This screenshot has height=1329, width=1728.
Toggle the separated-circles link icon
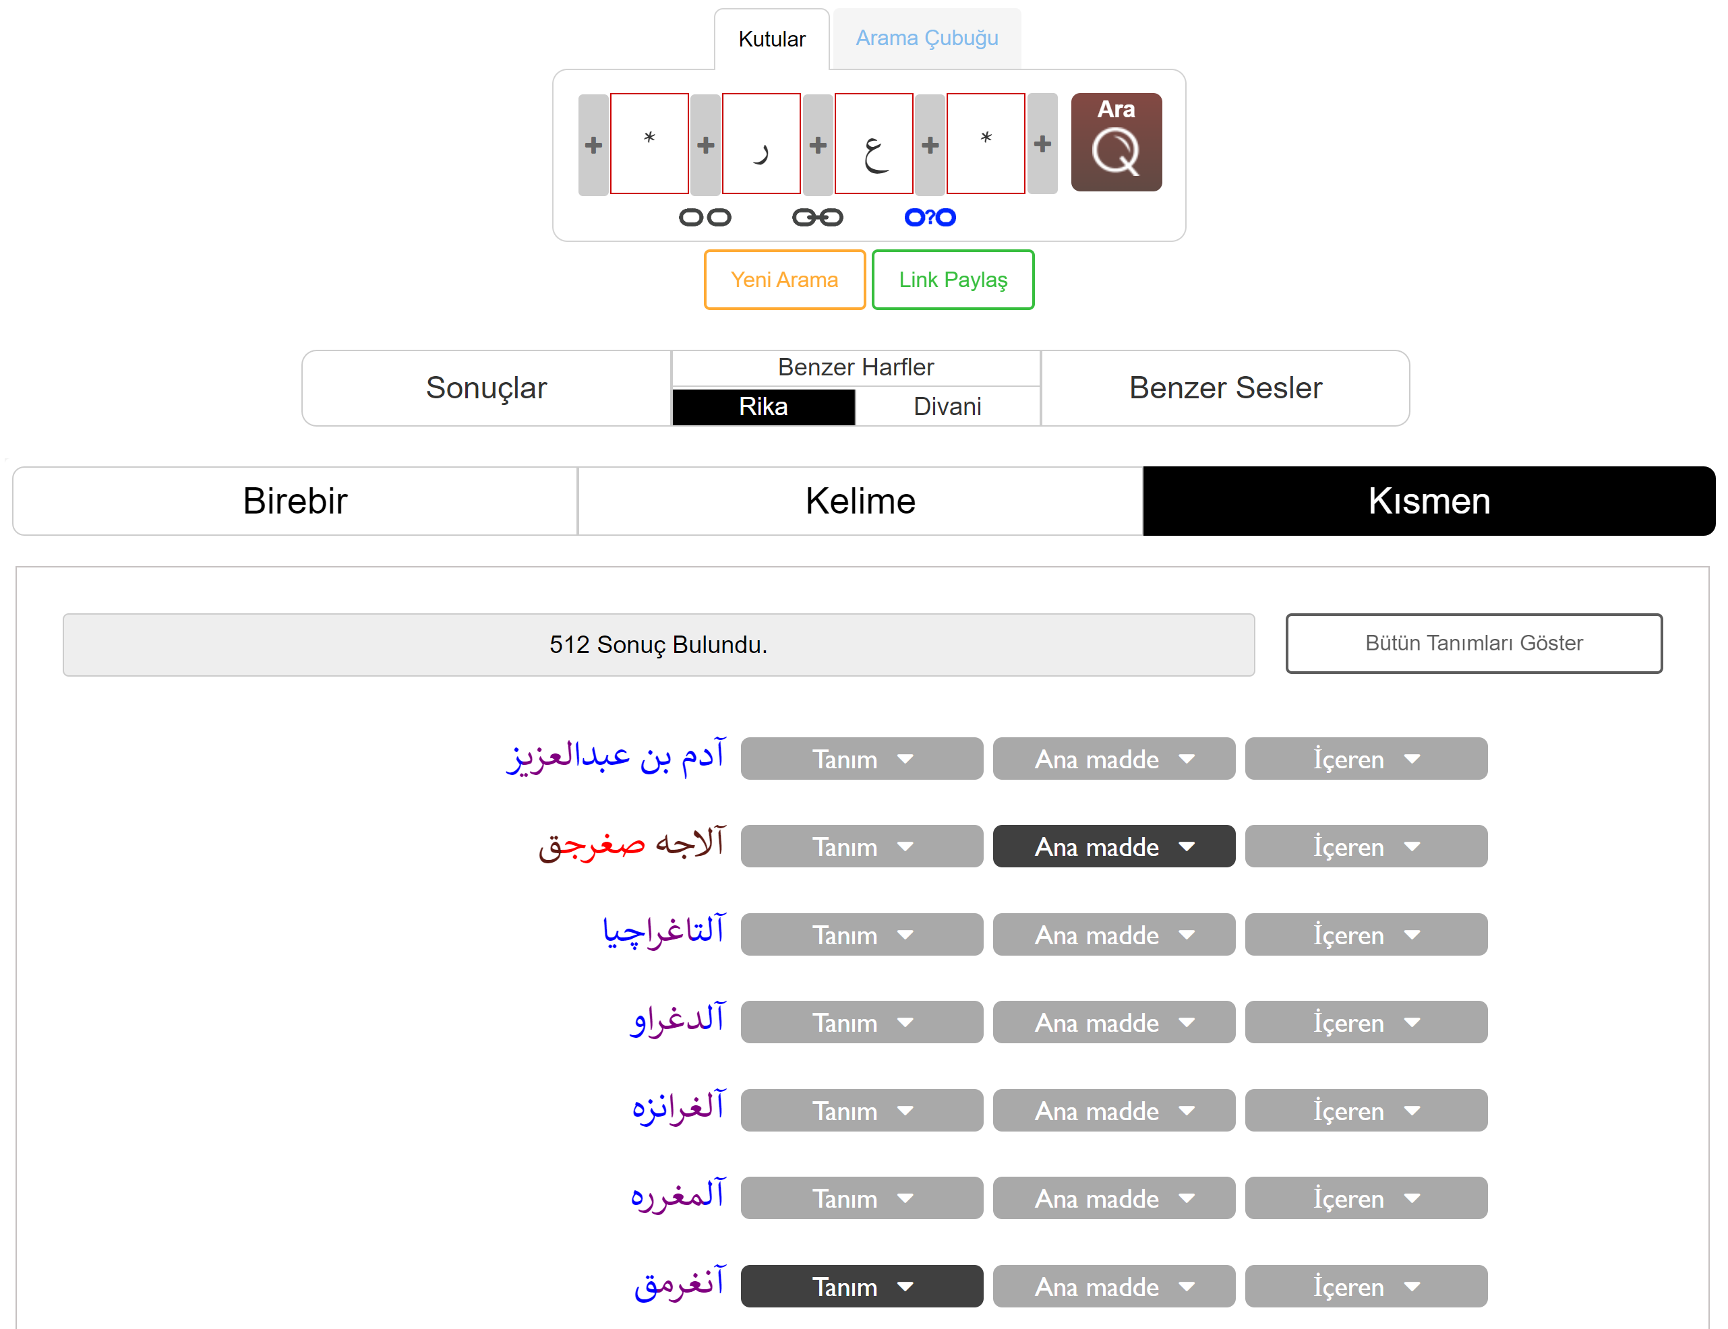(705, 218)
